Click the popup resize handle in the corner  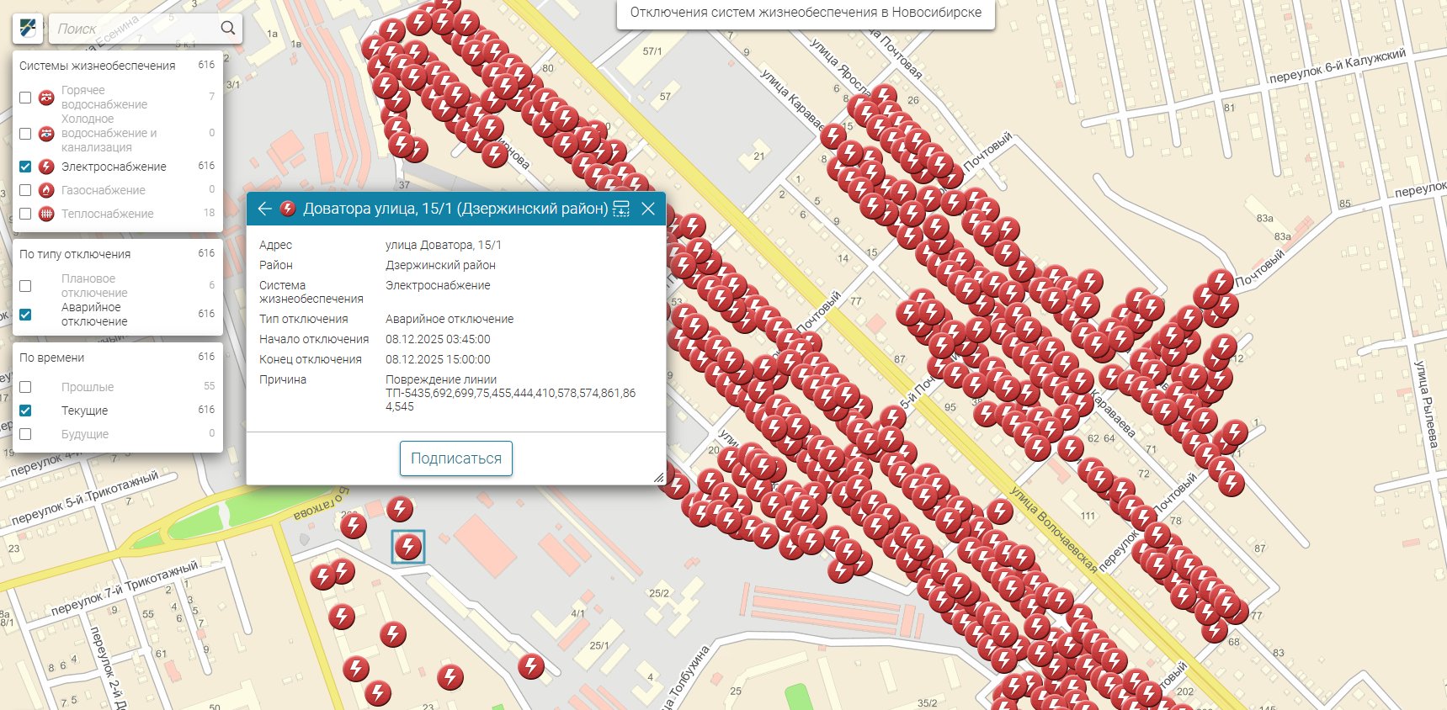(x=659, y=478)
